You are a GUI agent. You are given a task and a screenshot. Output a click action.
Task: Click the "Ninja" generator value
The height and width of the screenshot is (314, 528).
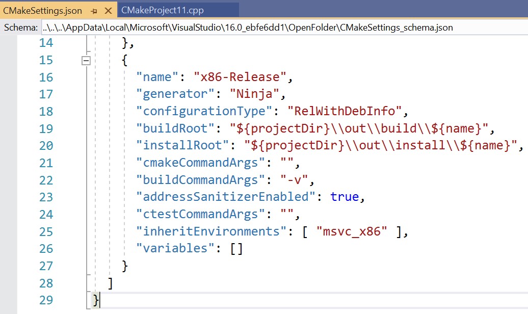point(254,94)
